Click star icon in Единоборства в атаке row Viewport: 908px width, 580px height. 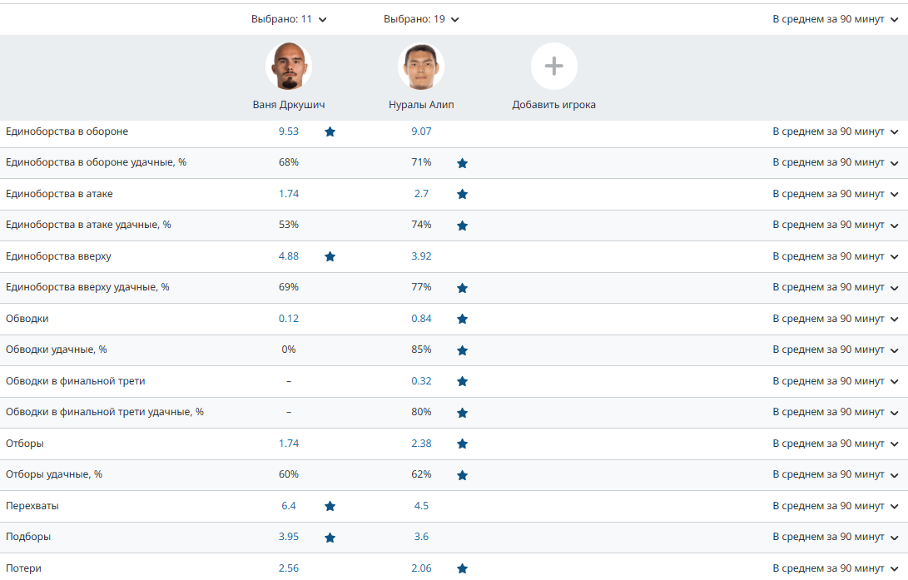[462, 194]
